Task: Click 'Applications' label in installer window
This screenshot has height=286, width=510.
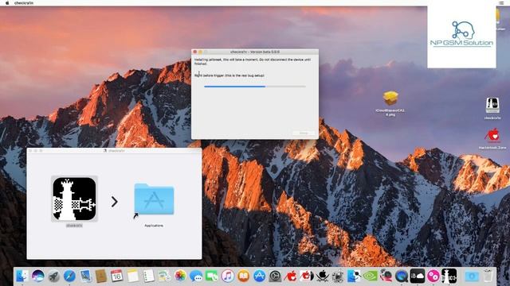Action: 154,226
